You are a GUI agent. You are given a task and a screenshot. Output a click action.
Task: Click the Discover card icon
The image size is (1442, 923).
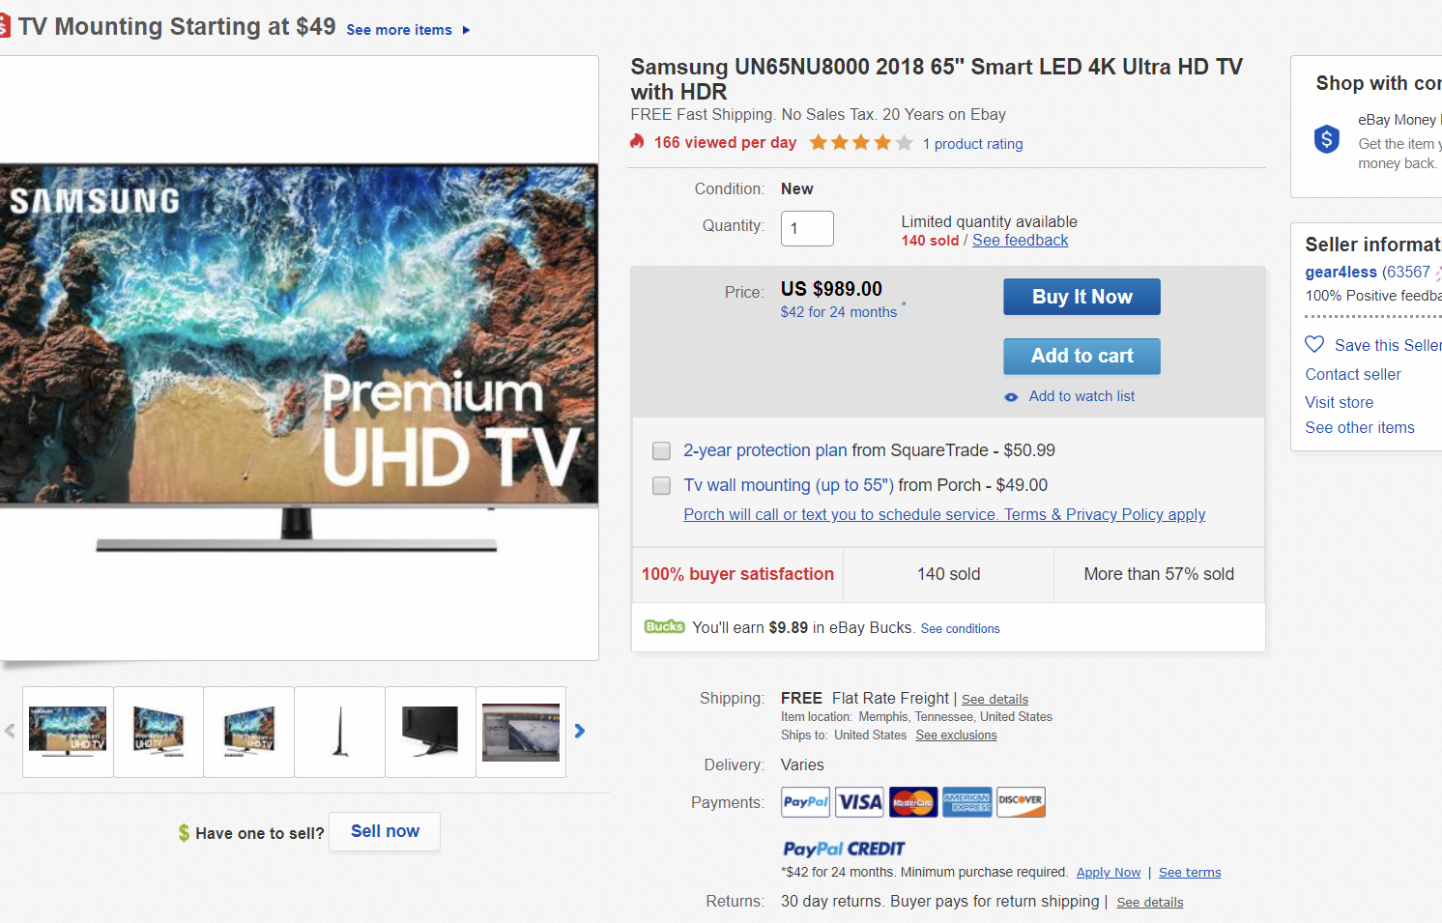(x=1022, y=802)
